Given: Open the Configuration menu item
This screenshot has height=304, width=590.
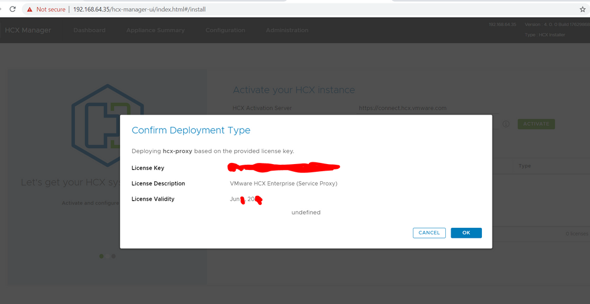Looking at the screenshot, I should click(x=226, y=30).
